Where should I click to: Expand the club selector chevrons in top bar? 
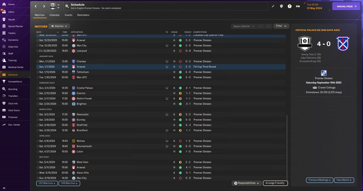click(x=58, y=6)
